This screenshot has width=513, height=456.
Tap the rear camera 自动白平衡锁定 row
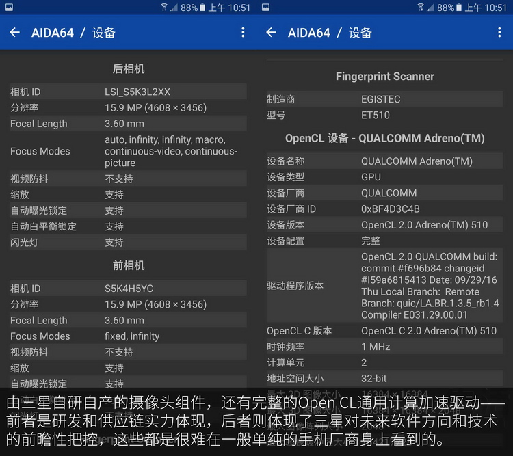tap(129, 226)
